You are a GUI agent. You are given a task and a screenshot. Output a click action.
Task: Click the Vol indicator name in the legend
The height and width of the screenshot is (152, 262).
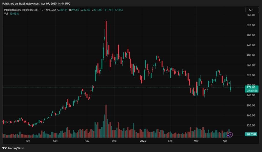[6, 14]
